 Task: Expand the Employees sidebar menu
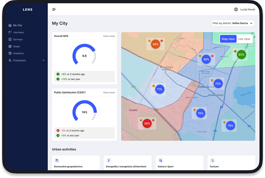pyautogui.click(x=43, y=61)
